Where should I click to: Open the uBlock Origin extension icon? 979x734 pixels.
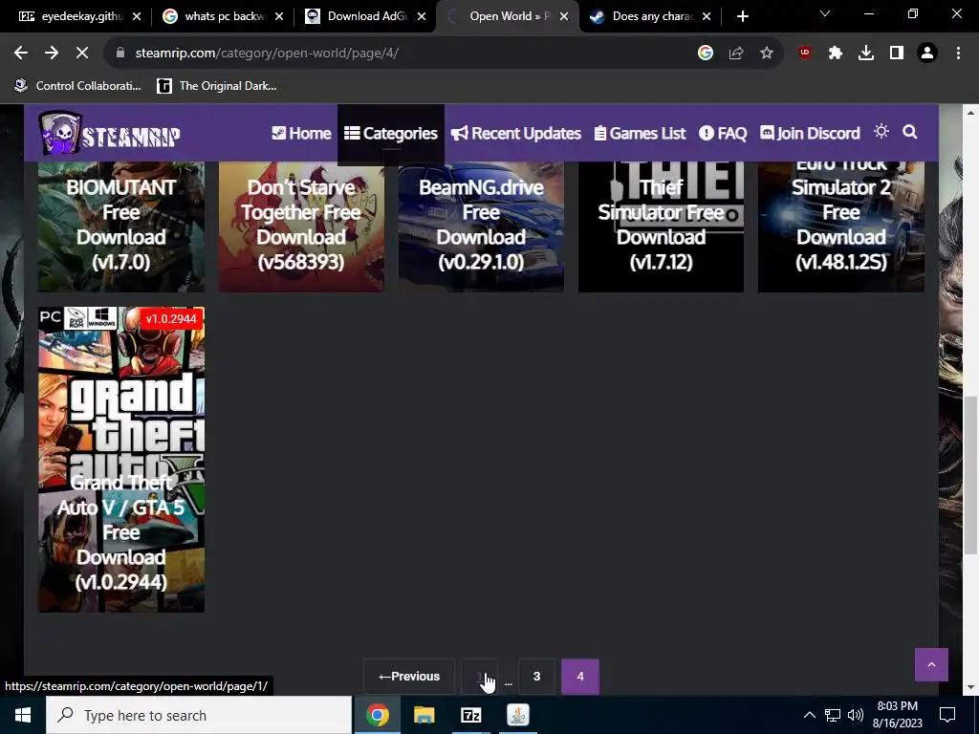point(804,54)
